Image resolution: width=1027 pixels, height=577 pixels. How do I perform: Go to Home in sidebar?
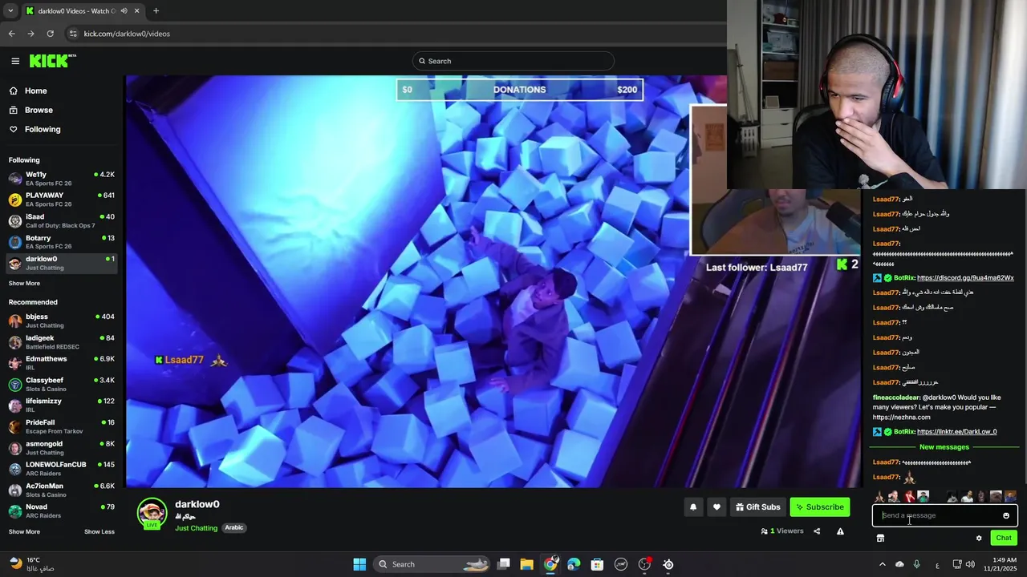36,91
